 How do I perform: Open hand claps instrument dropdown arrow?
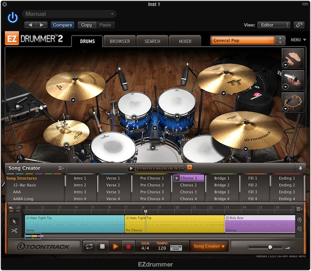(x=285, y=65)
